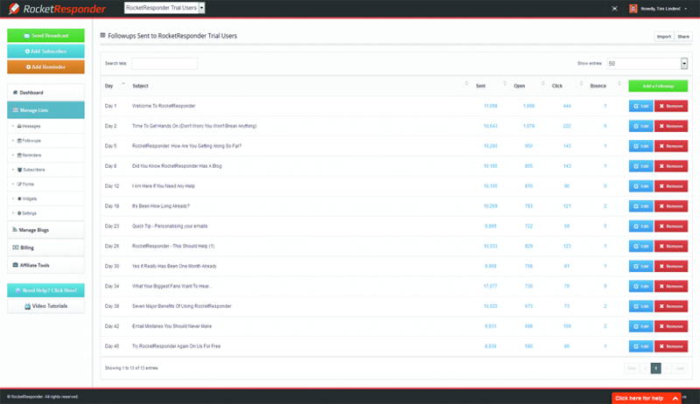Screen dimensions: 700x404
Task: Sort table by Sent column
Action: [491, 86]
